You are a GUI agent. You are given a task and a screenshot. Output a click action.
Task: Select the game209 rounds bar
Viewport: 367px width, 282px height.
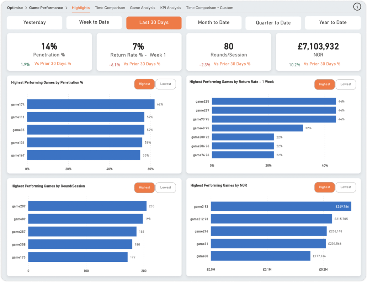pos(87,206)
